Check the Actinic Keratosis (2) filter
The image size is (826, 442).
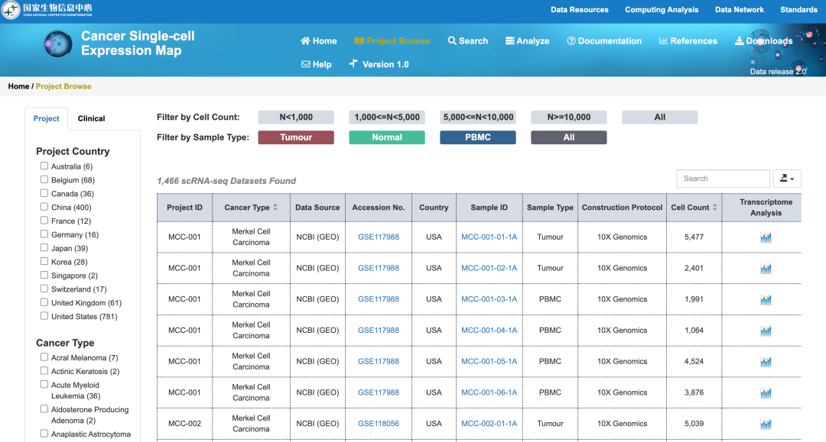click(44, 371)
